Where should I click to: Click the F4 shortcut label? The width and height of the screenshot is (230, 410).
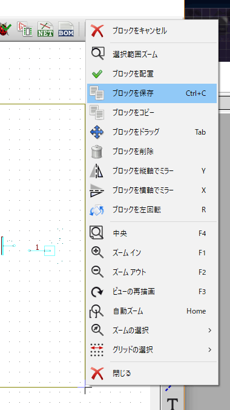(202, 234)
